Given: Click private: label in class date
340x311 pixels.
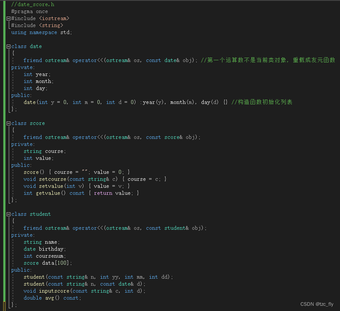Looking at the screenshot, I should click(x=23, y=67).
